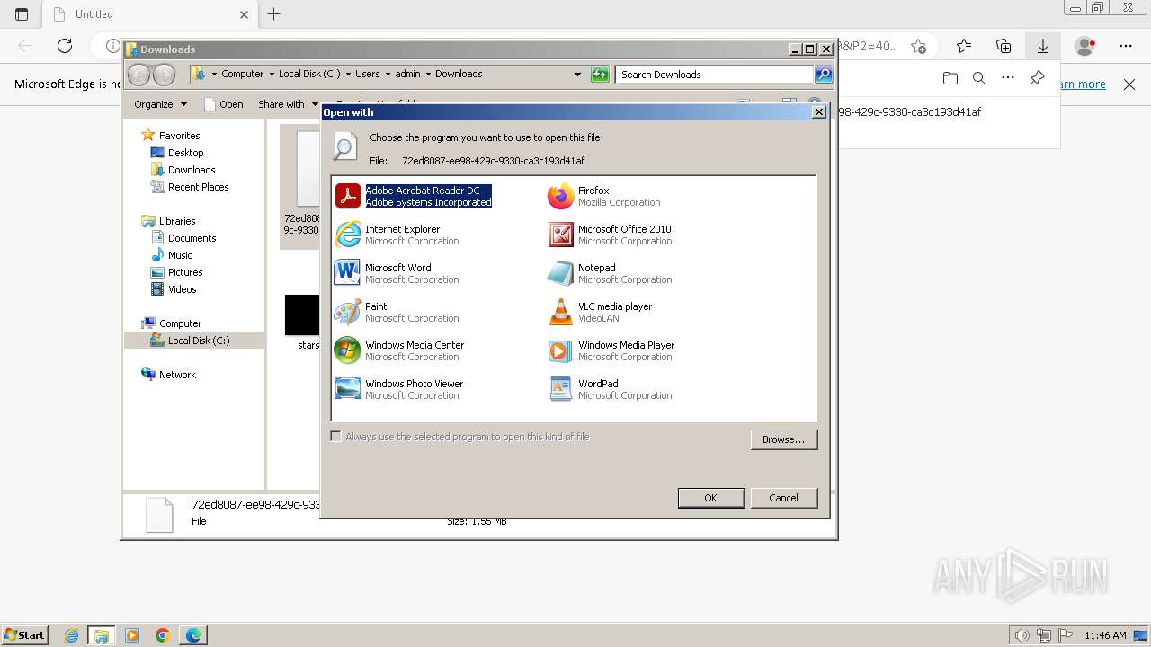Image resolution: width=1151 pixels, height=647 pixels.
Task: Click Edge profile avatar icon
Action: pos(1085,46)
